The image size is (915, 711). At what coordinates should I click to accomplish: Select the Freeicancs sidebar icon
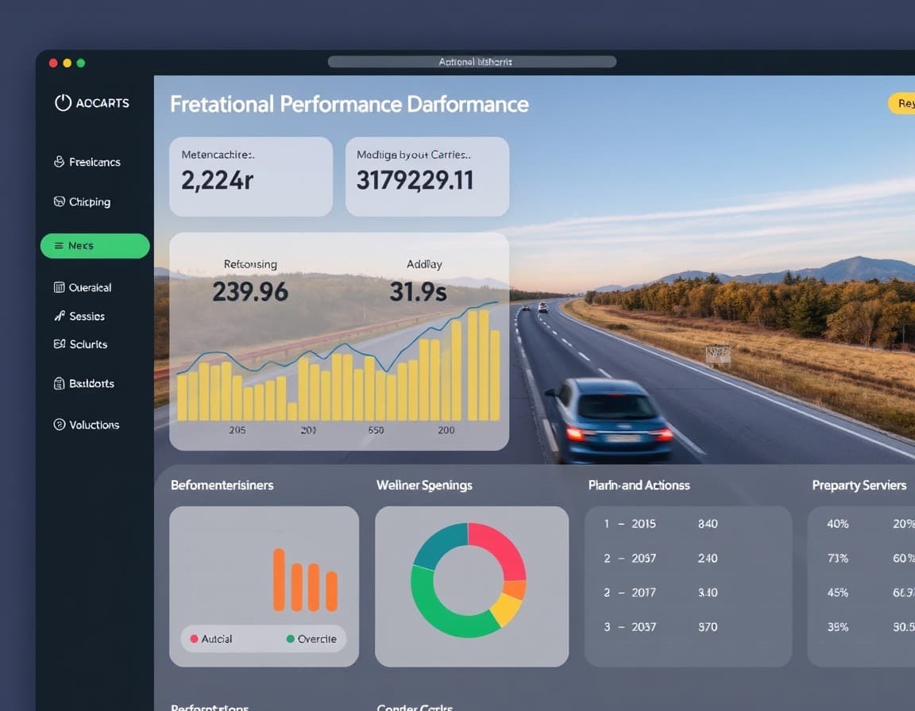tap(59, 162)
